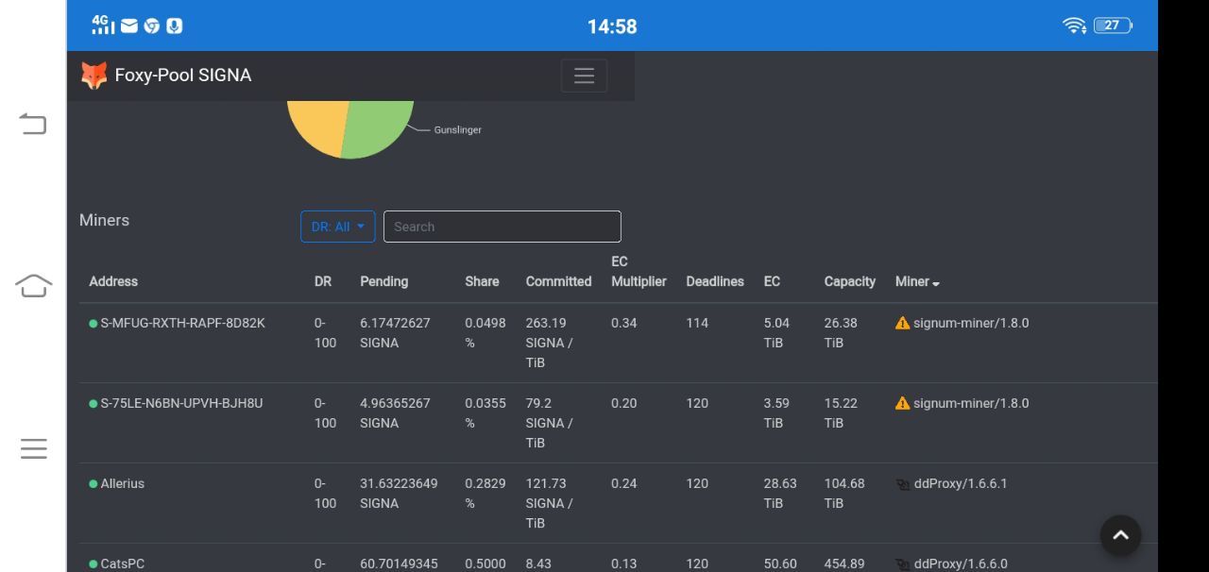Click the icon beside ddProxy/1.6.6.1
The image size is (1209, 572).
click(903, 484)
